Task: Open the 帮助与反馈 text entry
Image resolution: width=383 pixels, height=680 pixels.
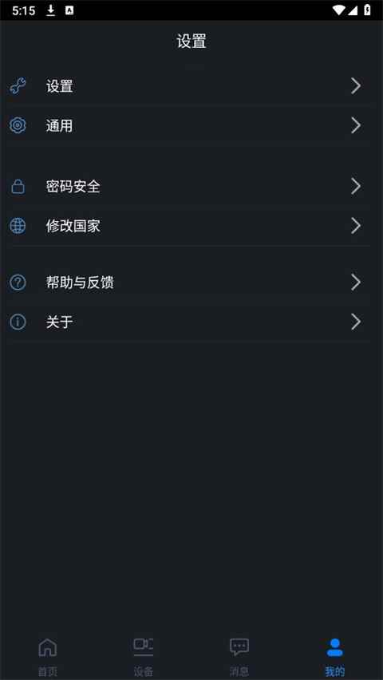Action: 80,283
